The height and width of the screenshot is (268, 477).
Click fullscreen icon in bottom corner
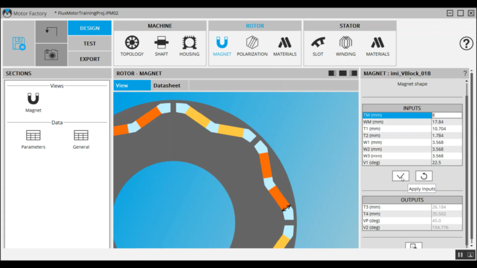(470, 254)
